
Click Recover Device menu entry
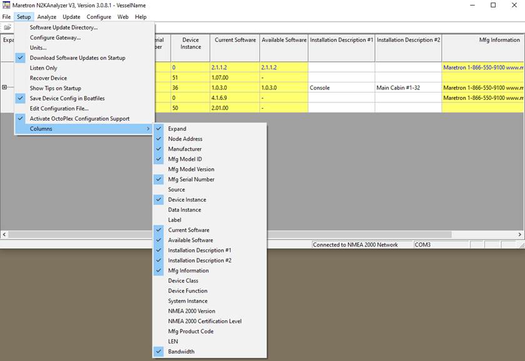[48, 78]
